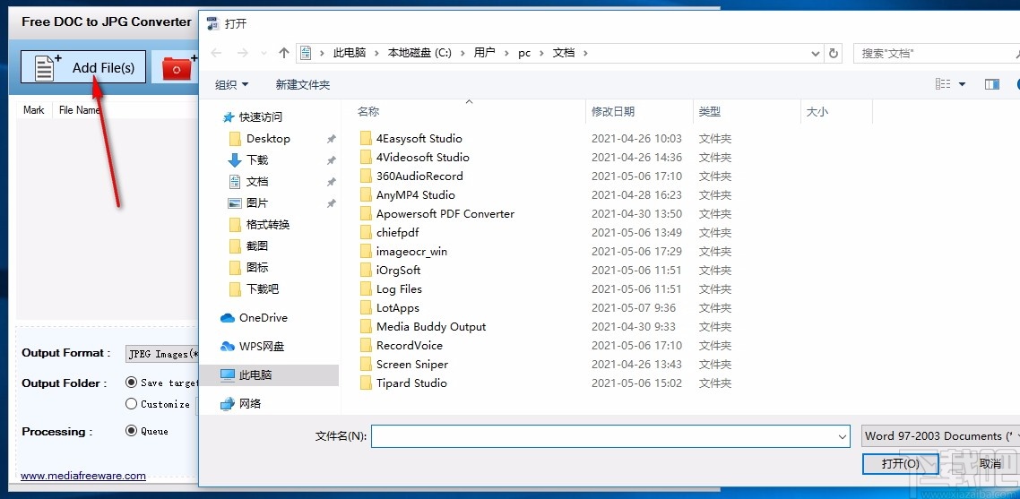Viewport: 1020px width, 499px height.
Task: Go back in the Open dialog
Action: click(217, 53)
